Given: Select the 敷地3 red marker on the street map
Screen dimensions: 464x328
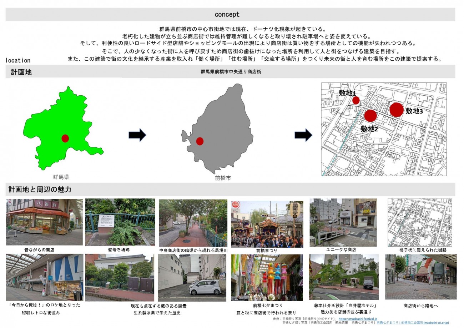Looking at the screenshot, I should tap(397, 110).
